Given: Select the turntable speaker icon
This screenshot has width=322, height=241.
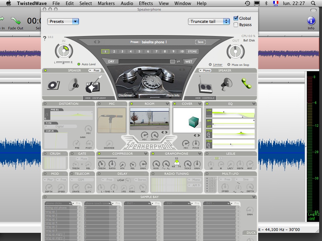Looking at the screenshot, I should pyautogui.click(x=53, y=85).
